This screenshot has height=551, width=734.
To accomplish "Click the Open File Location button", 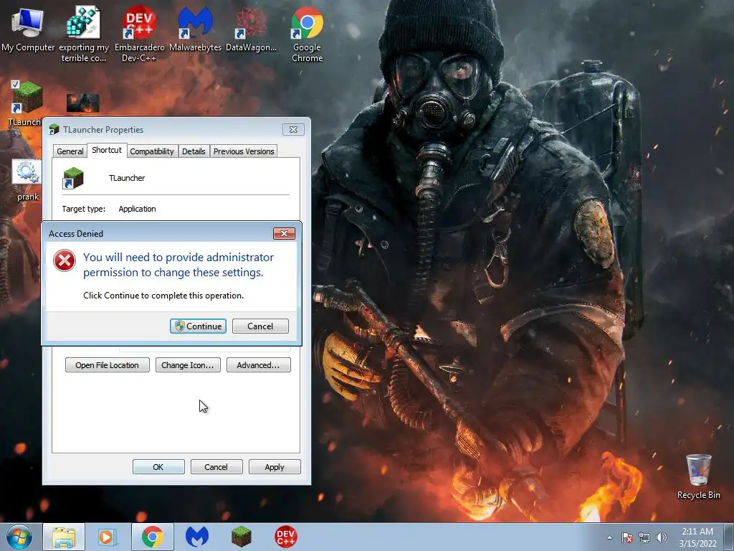I will (x=108, y=365).
